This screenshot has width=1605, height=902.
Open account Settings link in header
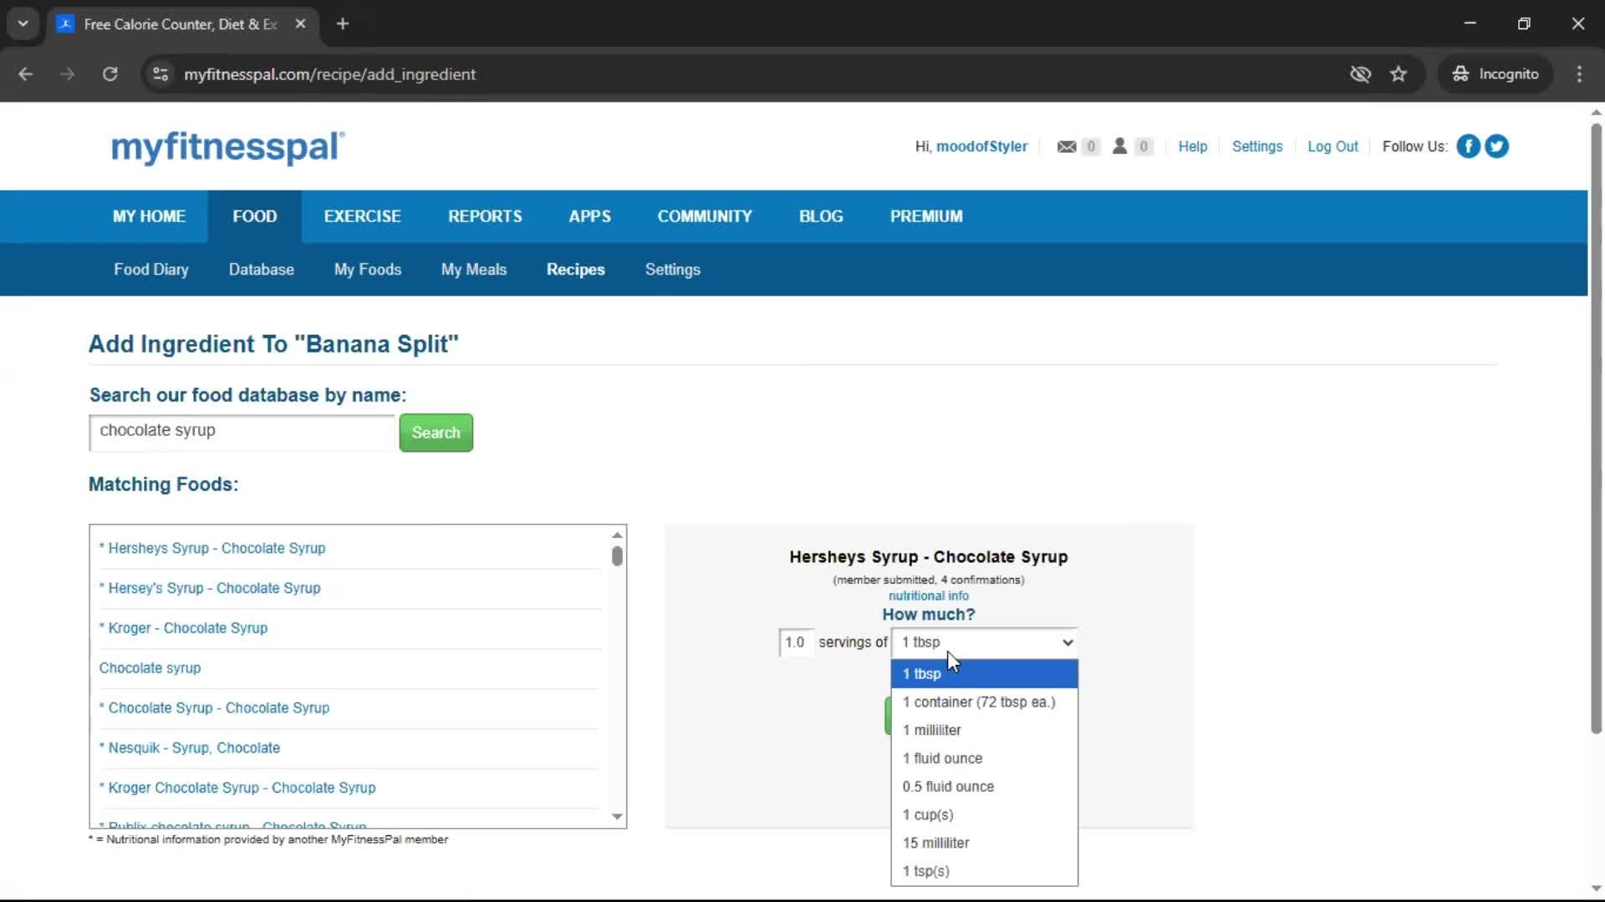coord(1257,147)
